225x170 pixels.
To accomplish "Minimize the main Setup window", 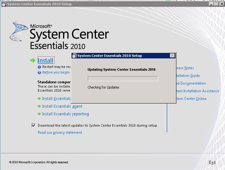I will pyautogui.click(x=211, y=4).
